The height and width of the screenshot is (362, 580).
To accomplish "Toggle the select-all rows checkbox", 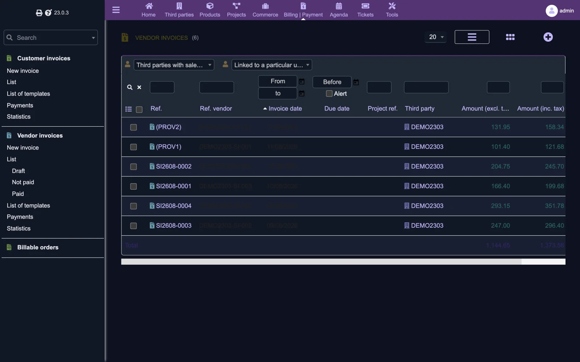I will 139,109.
